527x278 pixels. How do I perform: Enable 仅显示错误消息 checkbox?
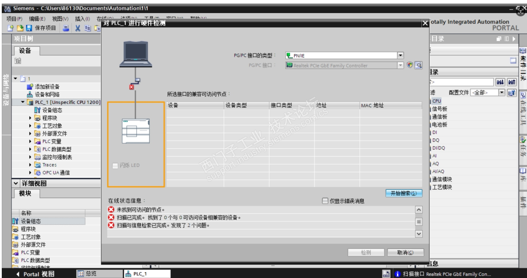[x=325, y=201]
